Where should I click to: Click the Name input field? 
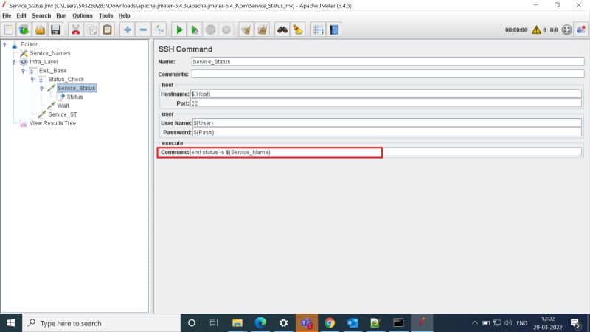pyautogui.click(x=388, y=62)
